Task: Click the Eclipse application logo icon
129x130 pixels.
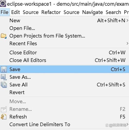Action: pyautogui.click(x=3, y=4)
